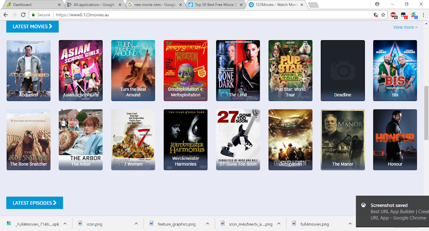Expand options for full4movies.png download
Viewport: 429px width, 231px height.
tap(350, 223)
